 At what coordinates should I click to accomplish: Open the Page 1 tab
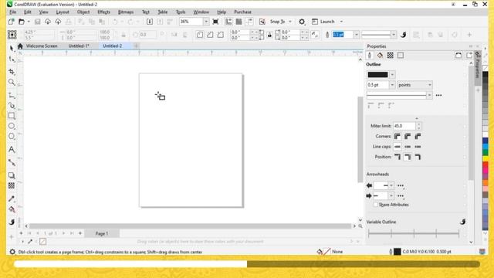click(x=102, y=233)
